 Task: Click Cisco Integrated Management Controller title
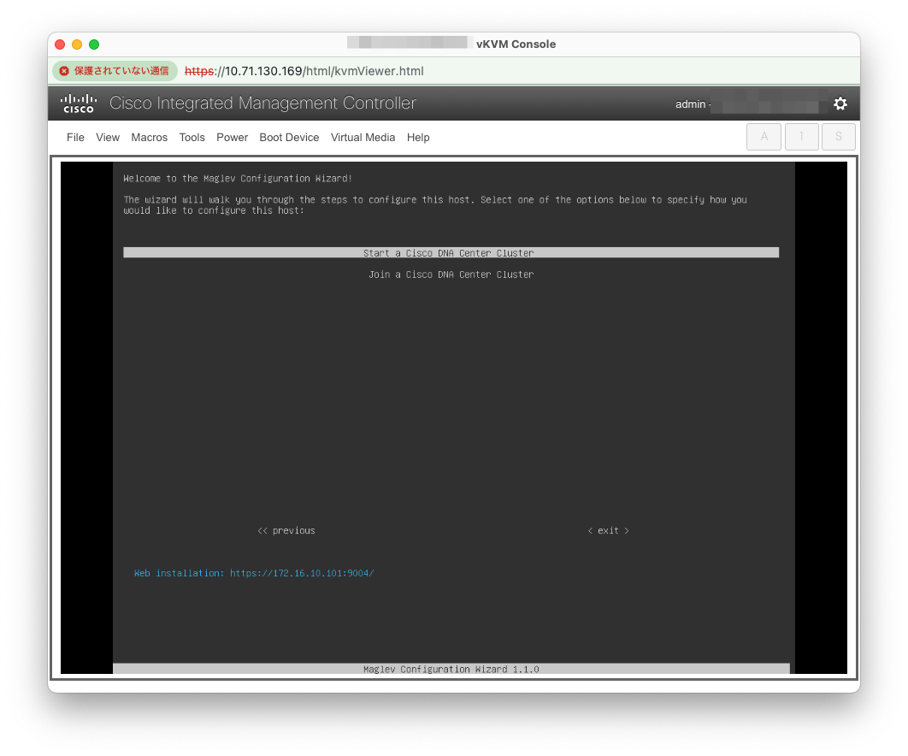pyautogui.click(x=262, y=103)
